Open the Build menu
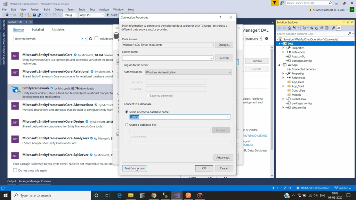The image size is (356, 200). 47,9
